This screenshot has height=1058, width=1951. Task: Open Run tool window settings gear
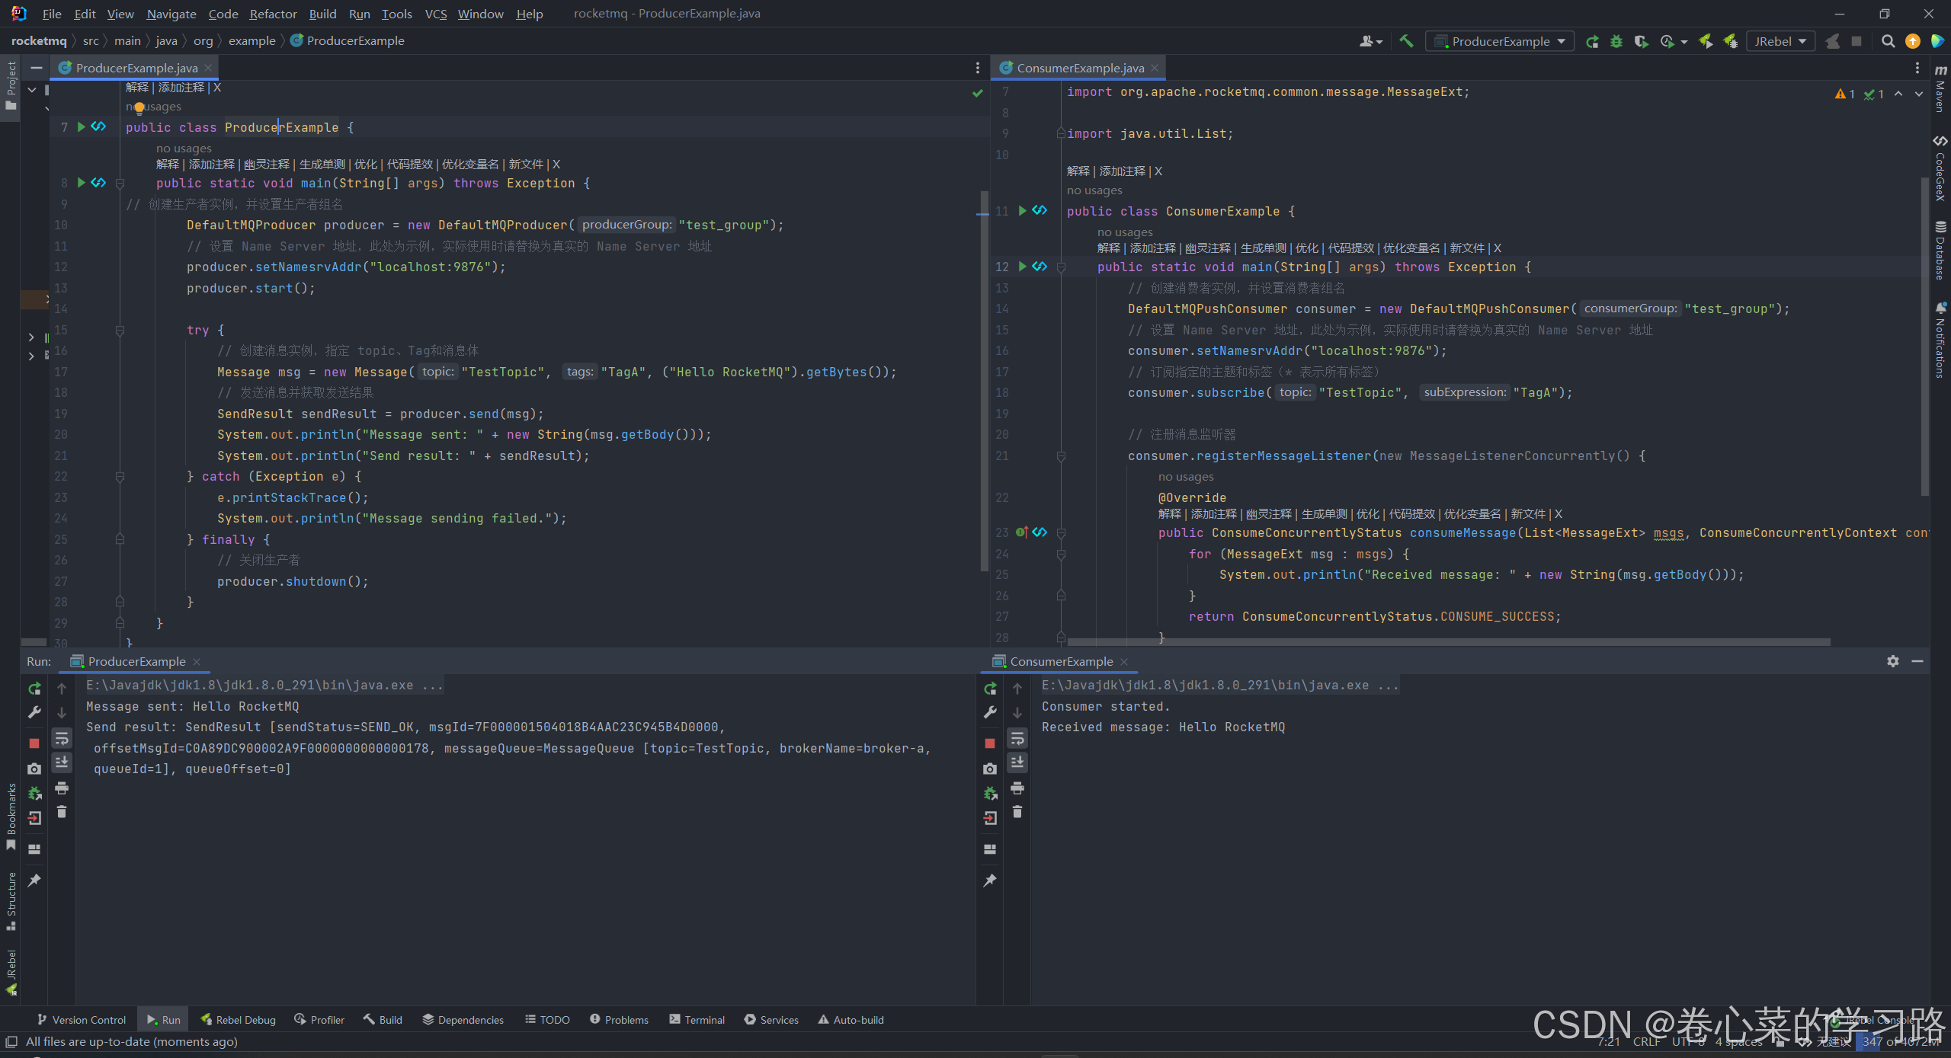coord(1893,661)
